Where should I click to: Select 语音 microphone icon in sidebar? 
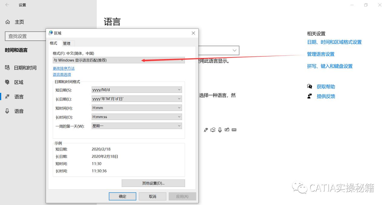(x=7, y=111)
